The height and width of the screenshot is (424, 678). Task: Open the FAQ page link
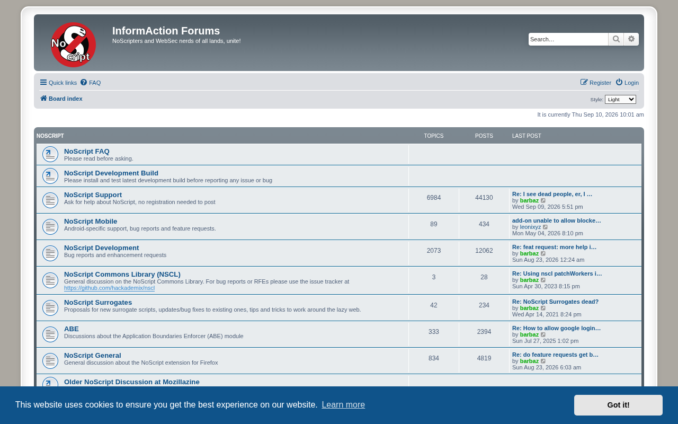click(91, 83)
